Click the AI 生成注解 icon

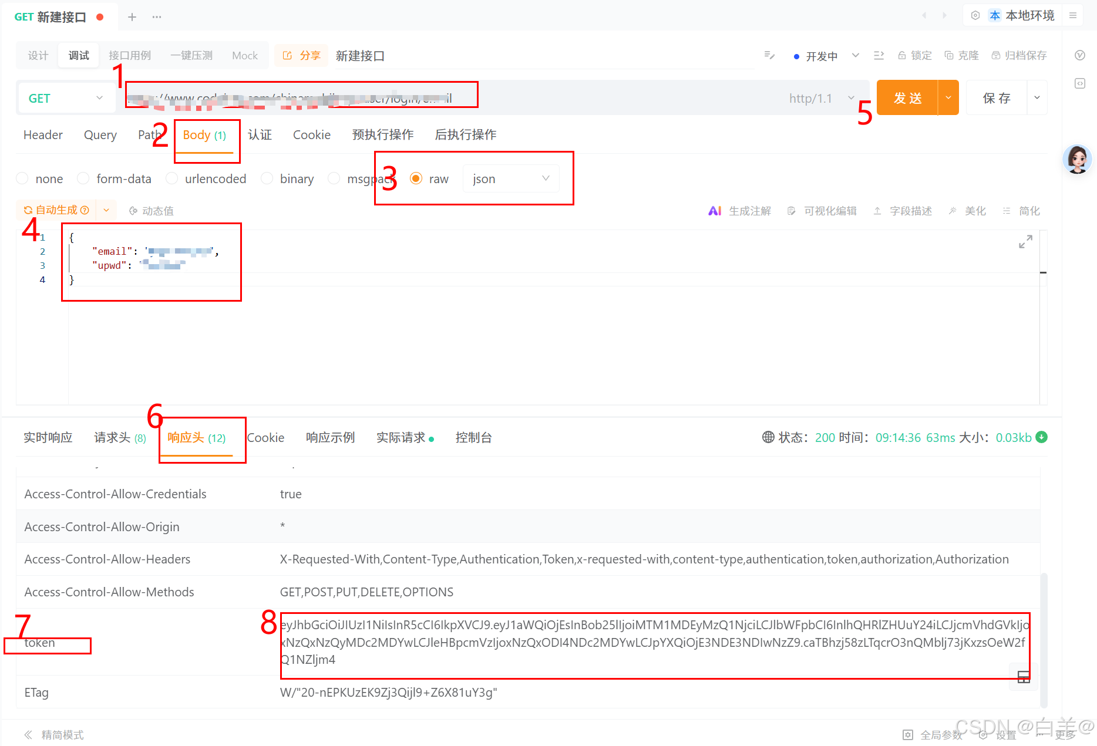tap(715, 210)
